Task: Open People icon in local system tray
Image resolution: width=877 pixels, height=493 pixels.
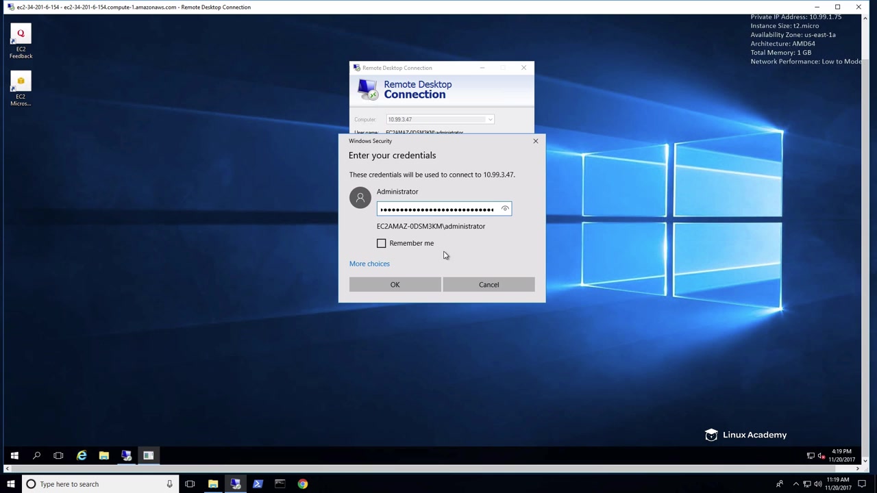Action: coord(780,484)
